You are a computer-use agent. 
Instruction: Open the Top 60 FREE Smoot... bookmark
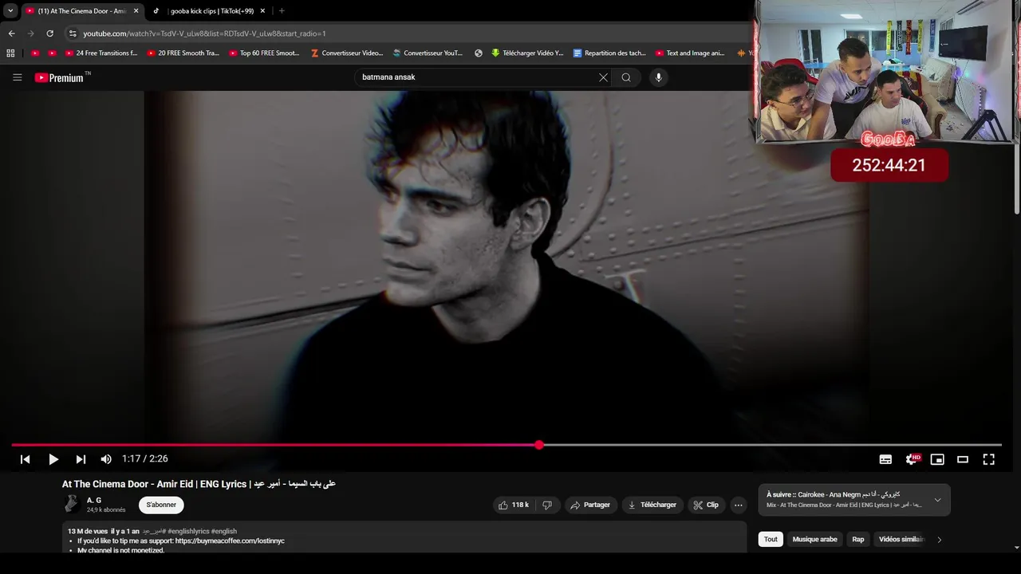(264, 53)
